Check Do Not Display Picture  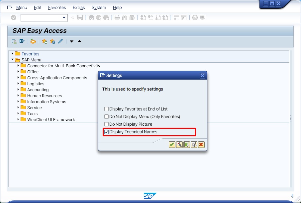(x=106, y=124)
